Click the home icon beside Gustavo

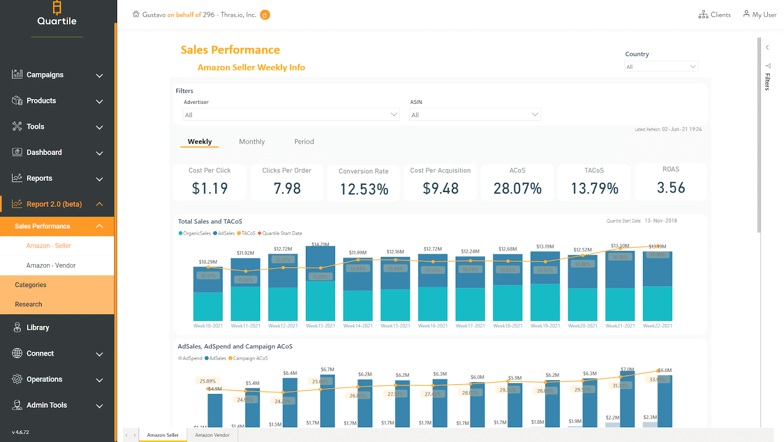point(136,14)
